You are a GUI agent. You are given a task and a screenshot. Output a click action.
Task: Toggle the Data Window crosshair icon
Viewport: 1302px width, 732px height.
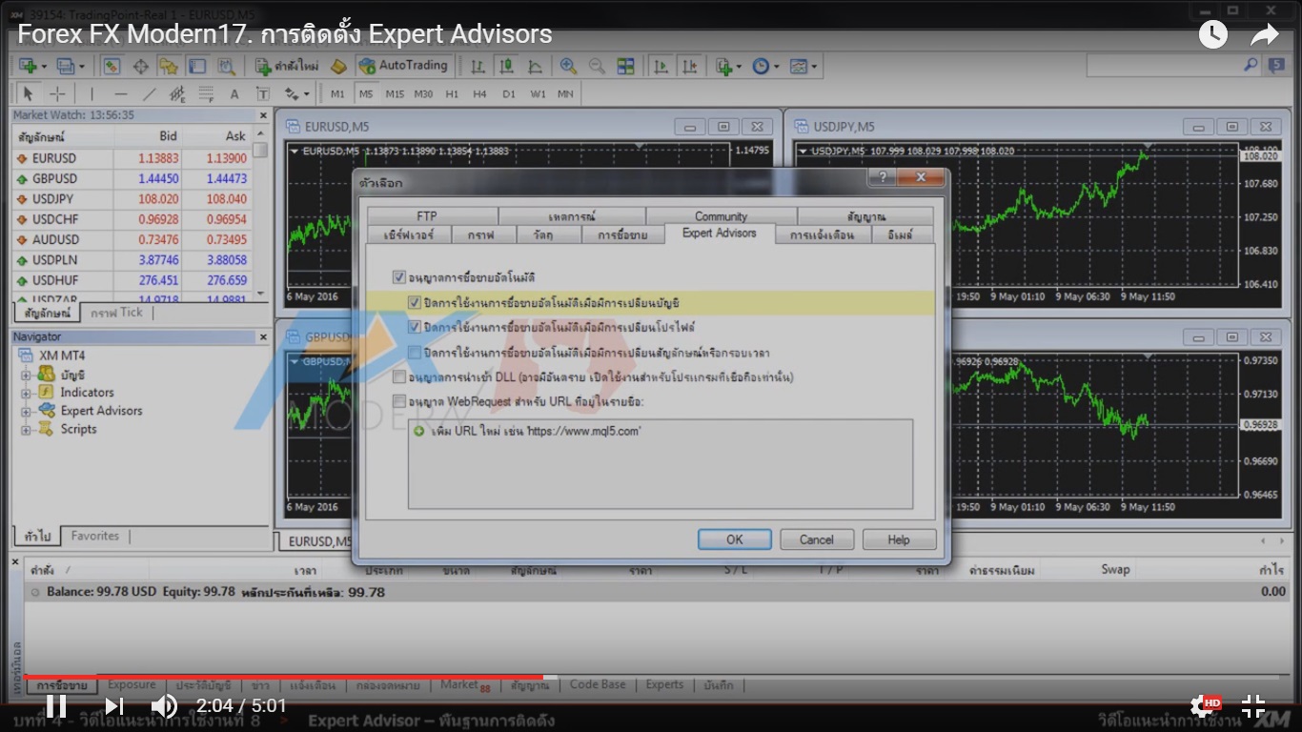140,66
